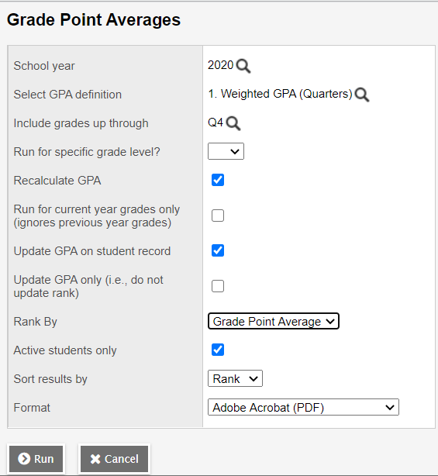Image resolution: width=438 pixels, height=476 pixels.
Task: Open the Format dropdown showing Adobe Acrobat
Action: 303,407
